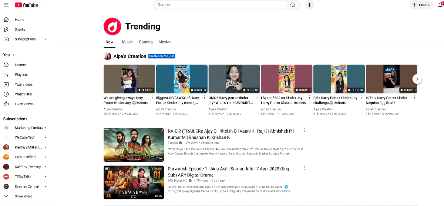The image size is (444, 206).
Task: Open ARY Digital HD channel link
Action: click(x=178, y=181)
